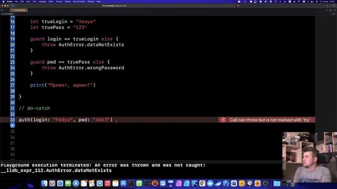337x189 pixels.
Task: Open the Help menu
Action: tap(98, 2)
